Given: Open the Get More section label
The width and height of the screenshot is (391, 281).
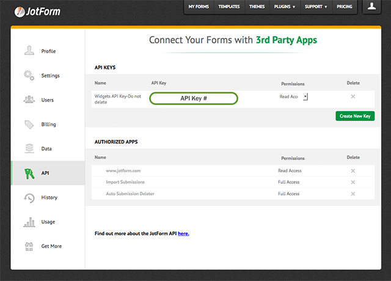Looking at the screenshot, I should 51,246.
